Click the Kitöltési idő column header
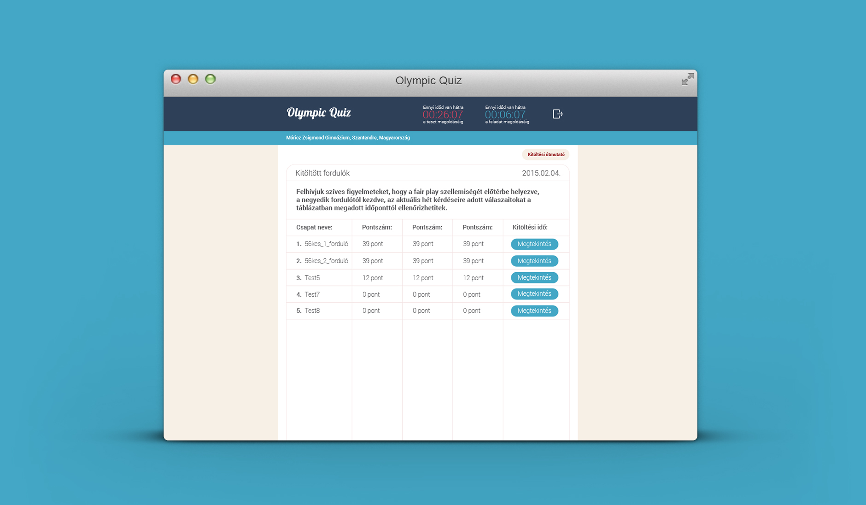Image resolution: width=866 pixels, height=505 pixels. point(530,227)
